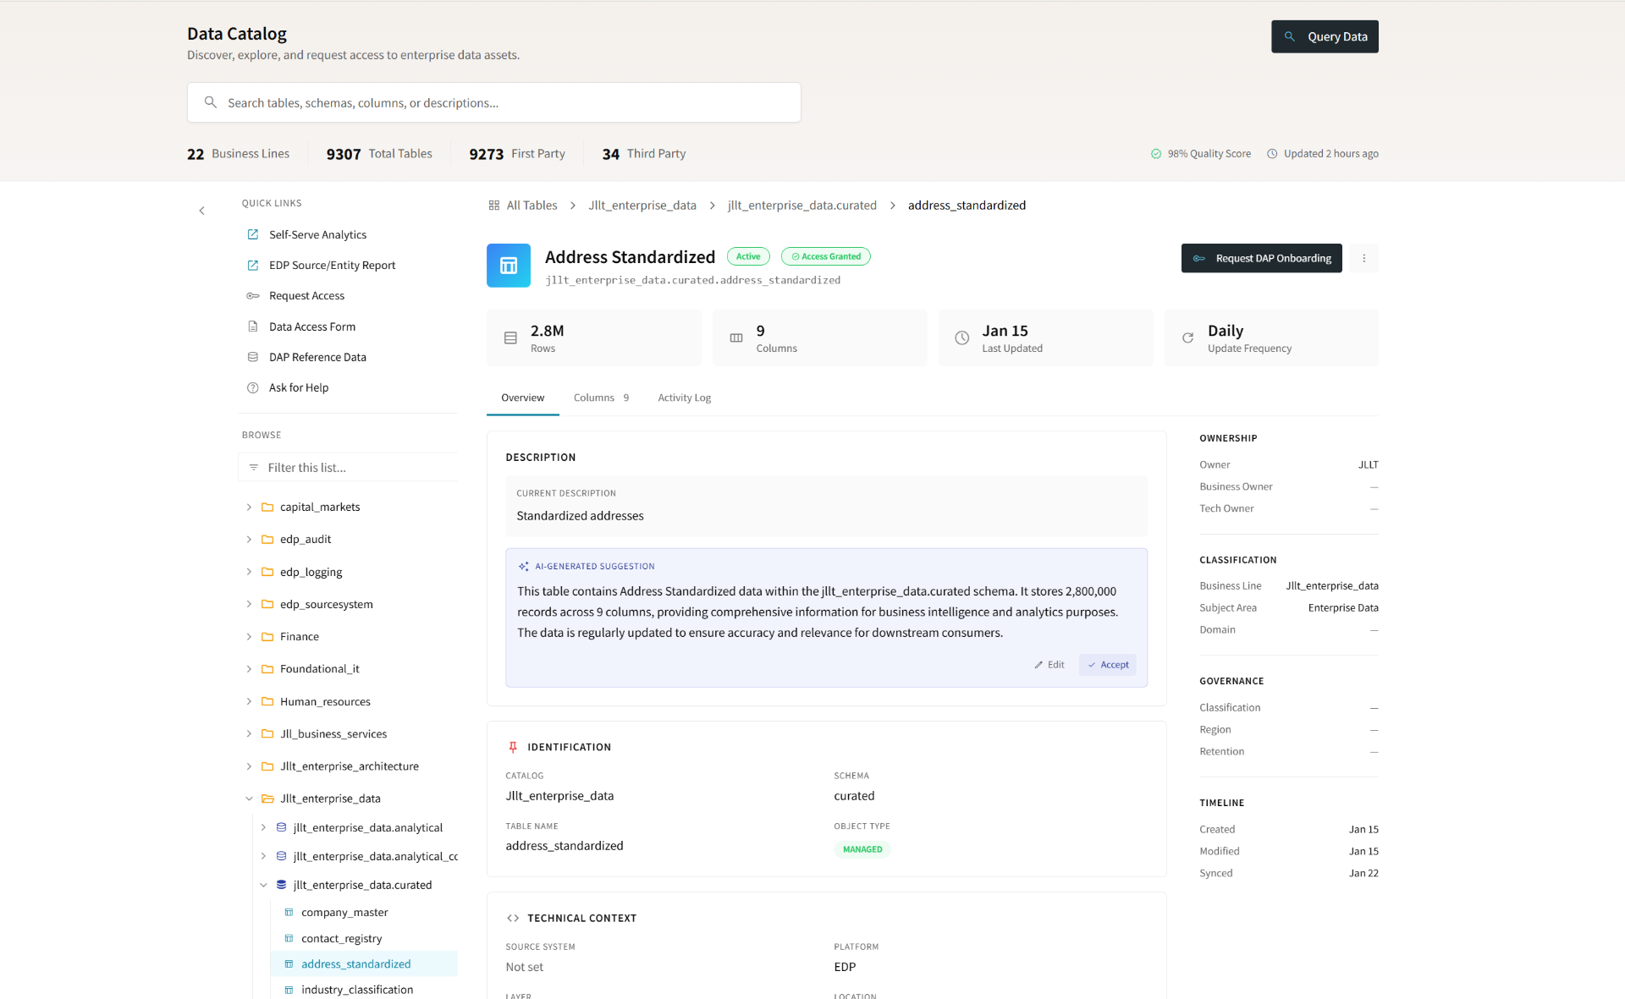Collapse the Jllt_enterprise_data folder
The image size is (1625, 999).
tap(249, 799)
